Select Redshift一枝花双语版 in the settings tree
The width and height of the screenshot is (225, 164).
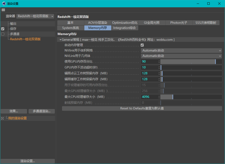click(25, 39)
